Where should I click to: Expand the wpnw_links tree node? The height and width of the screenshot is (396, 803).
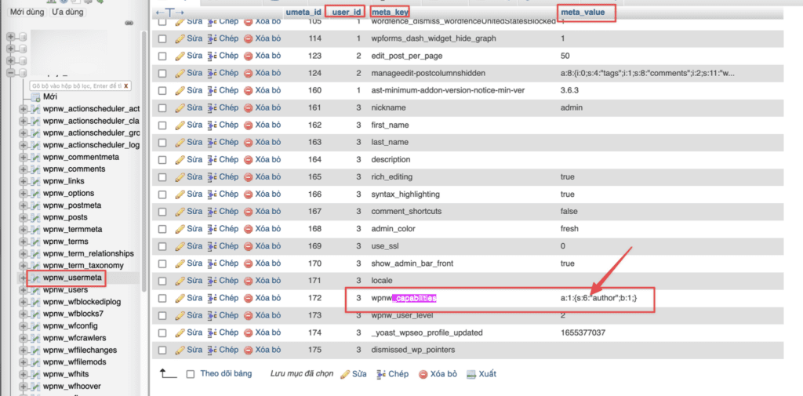click(23, 181)
